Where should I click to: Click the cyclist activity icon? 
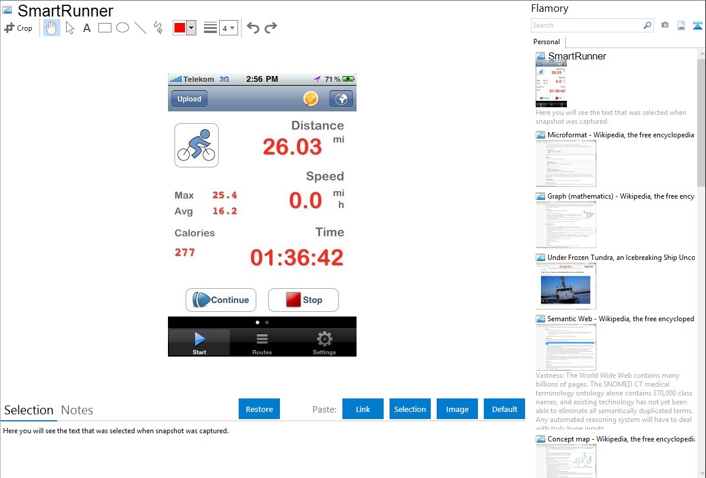(x=196, y=145)
